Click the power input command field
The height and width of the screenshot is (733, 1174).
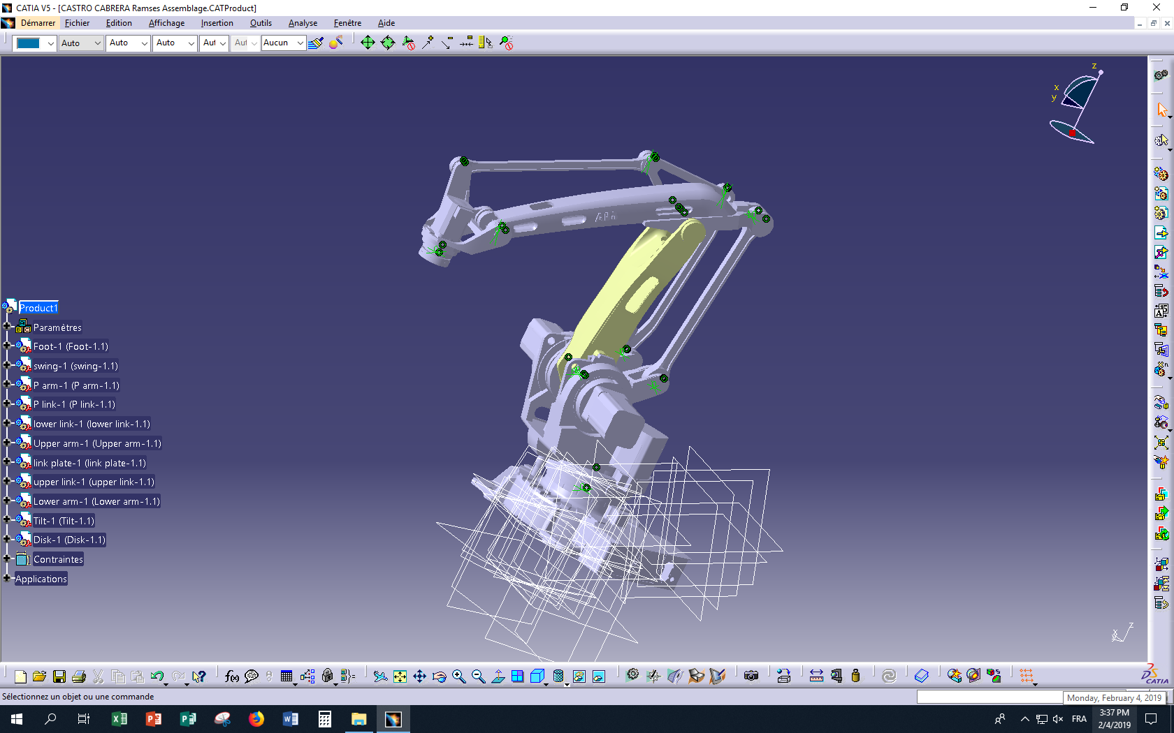pos(989,697)
